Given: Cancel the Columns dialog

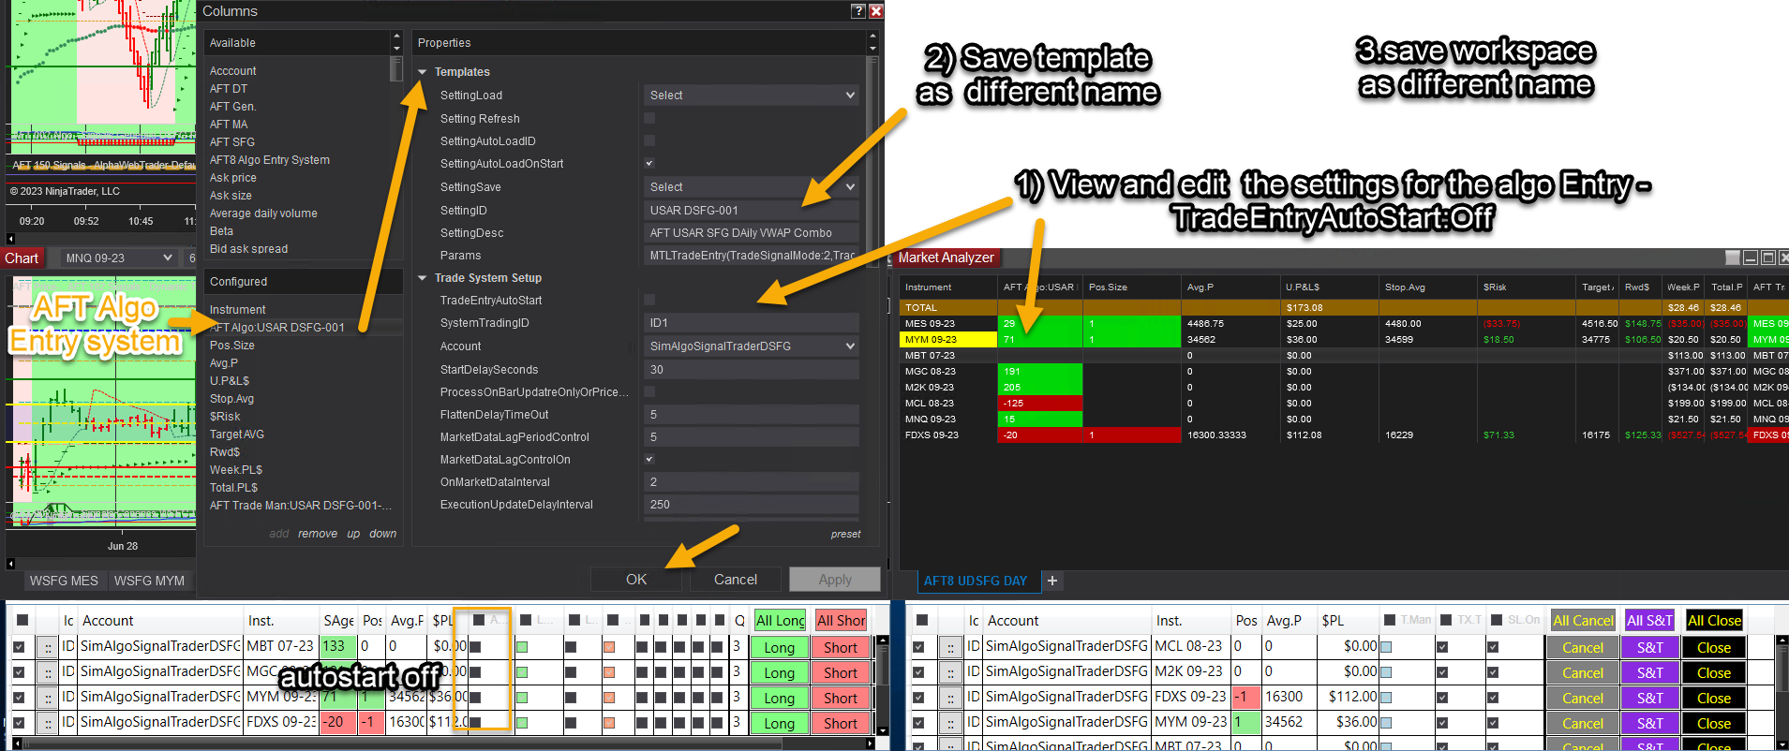Looking at the screenshot, I should (736, 580).
